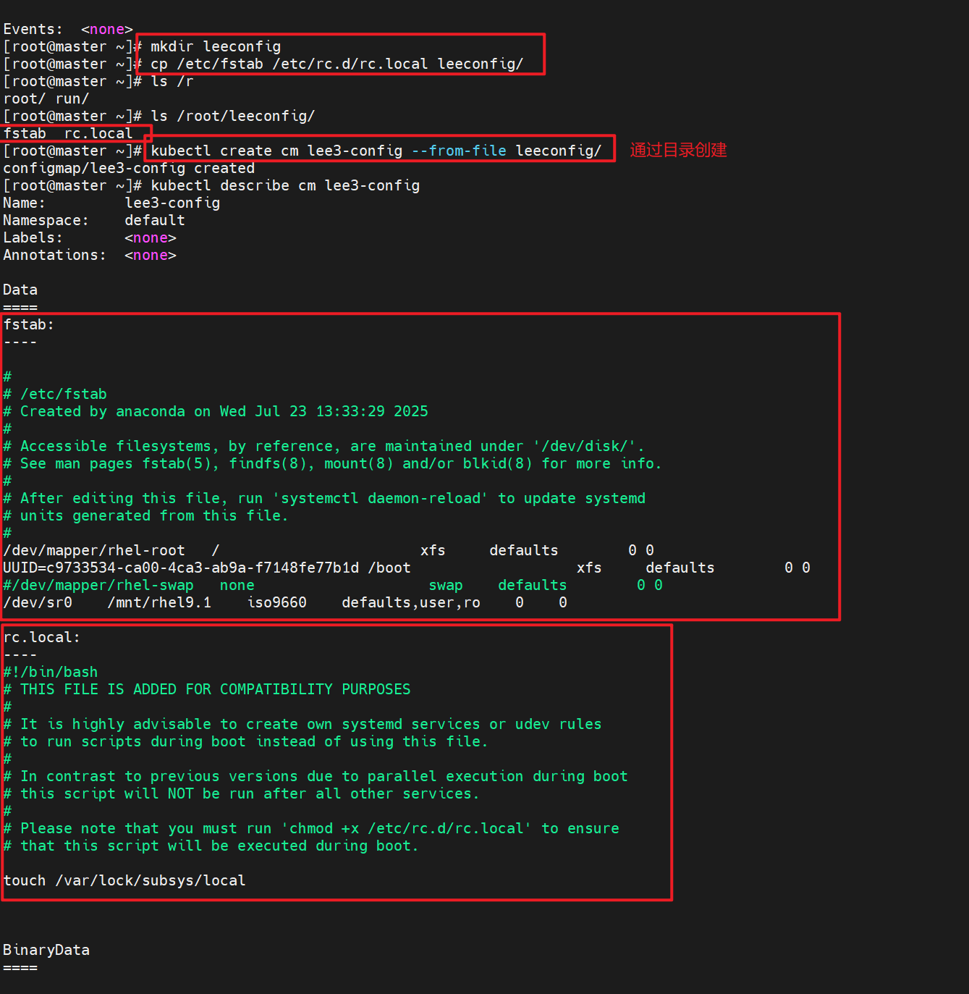Click the 'Events: <none>' line
Image resolution: width=969 pixels, height=994 pixels.
pos(68,29)
